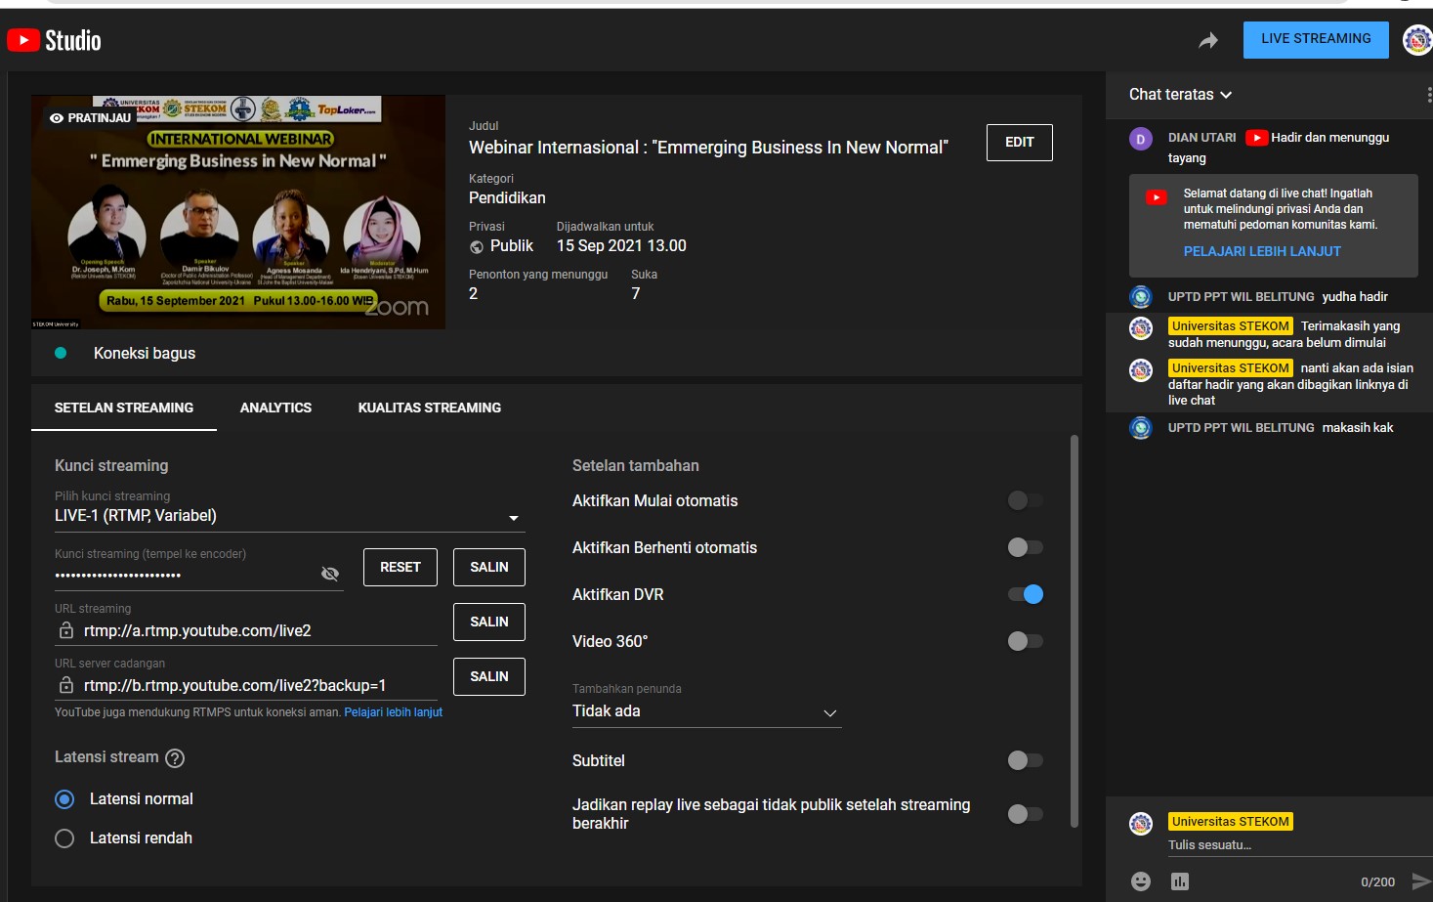Open the ANALYTICS tab
Viewport: 1433px width, 902px height.
click(275, 408)
